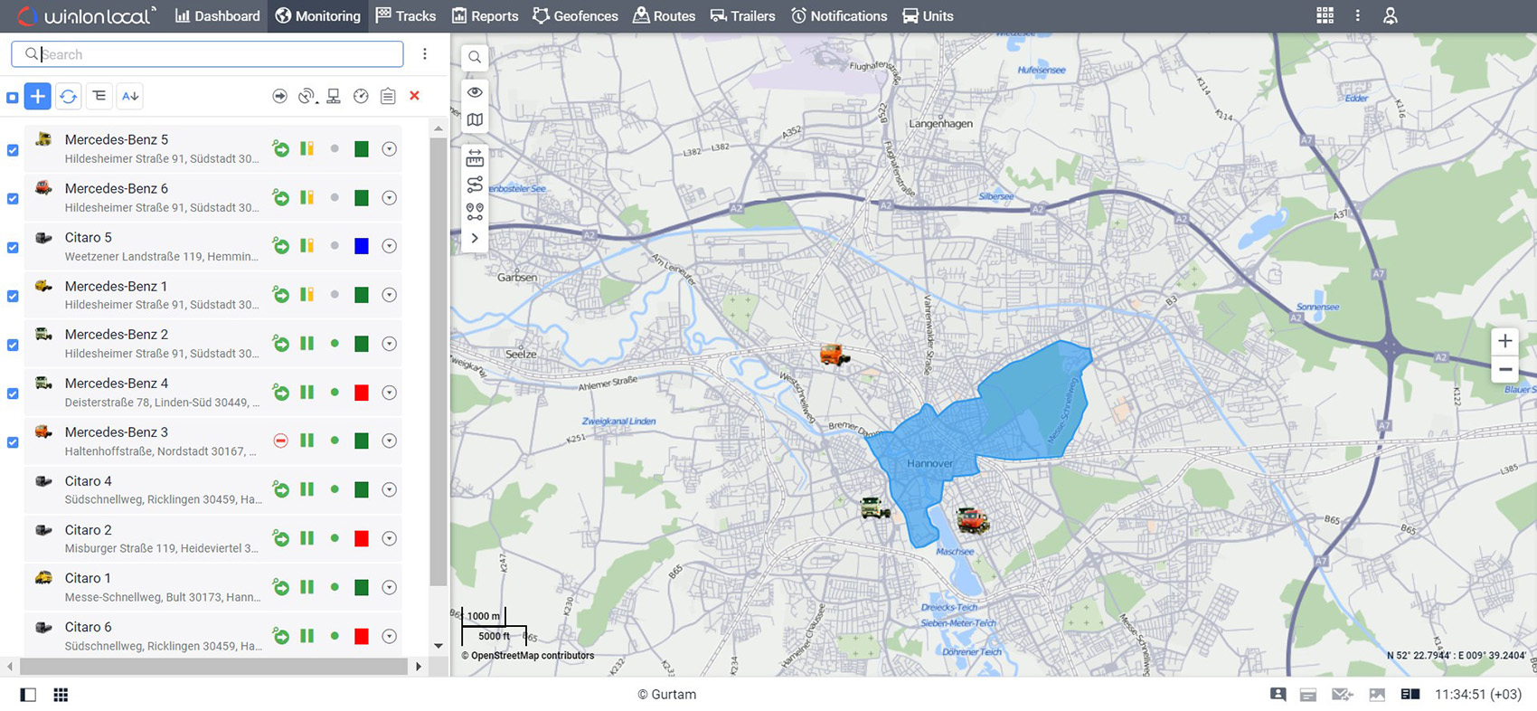Screen dimensions: 1537x711
Task: Click the sort A-Z icon
Action: click(130, 96)
